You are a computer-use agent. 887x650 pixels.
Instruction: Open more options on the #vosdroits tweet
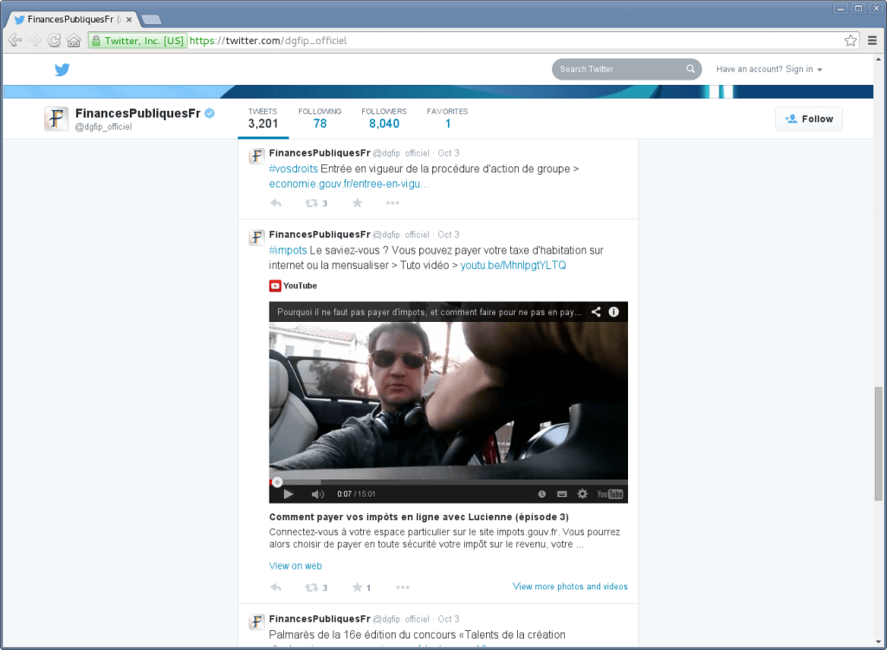(x=392, y=203)
